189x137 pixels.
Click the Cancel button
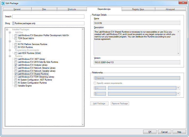point(165,132)
